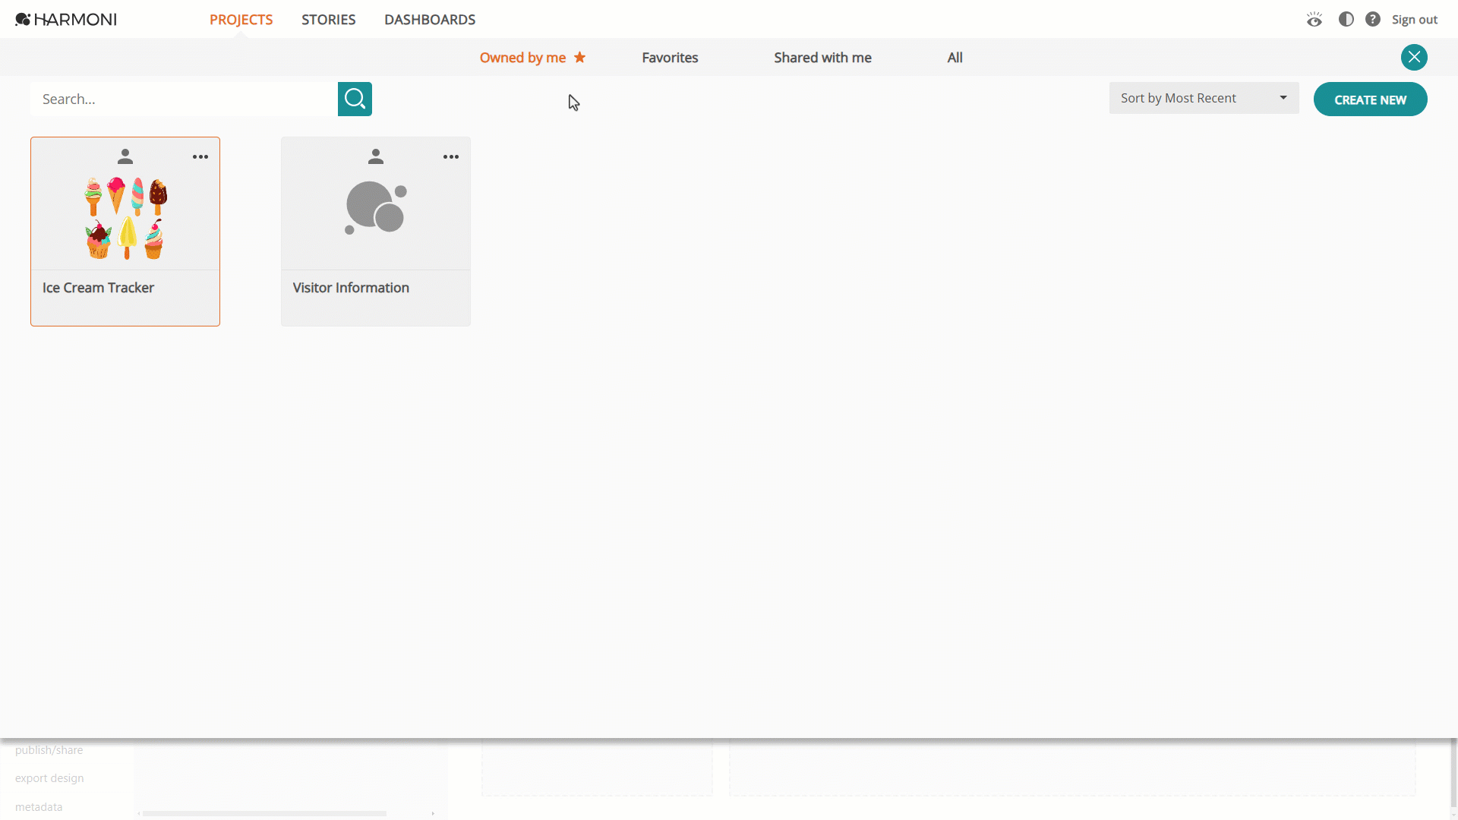The image size is (1458, 820).
Task: Select the Owned by me tab
Action: [522, 58]
